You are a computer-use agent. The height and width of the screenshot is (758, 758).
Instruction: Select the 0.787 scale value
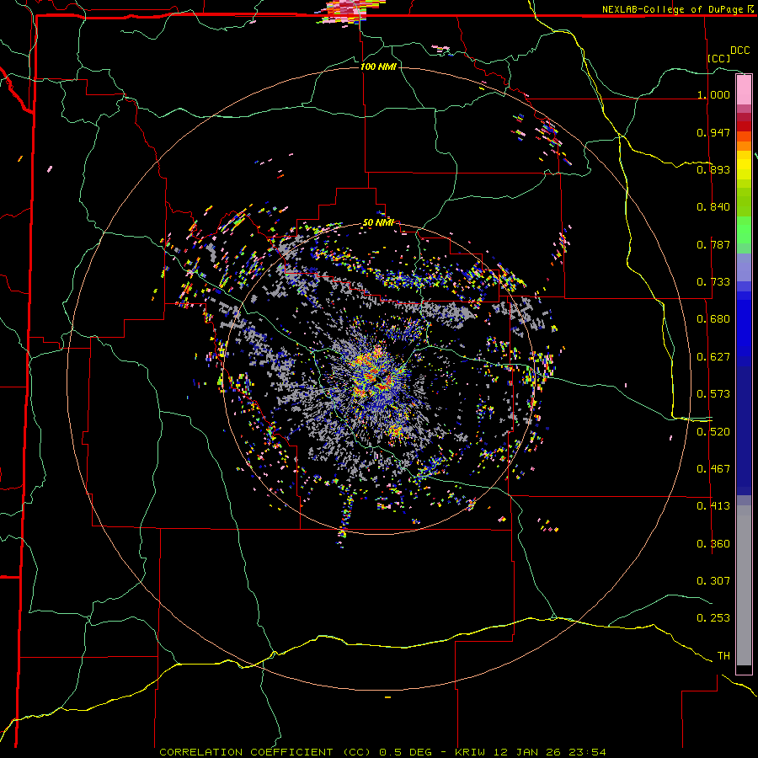pos(713,244)
